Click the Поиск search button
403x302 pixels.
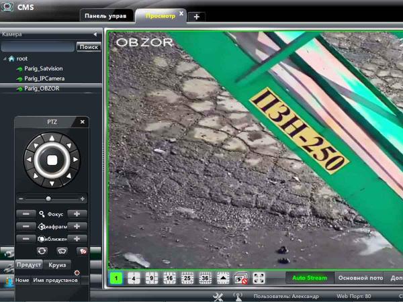point(88,47)
